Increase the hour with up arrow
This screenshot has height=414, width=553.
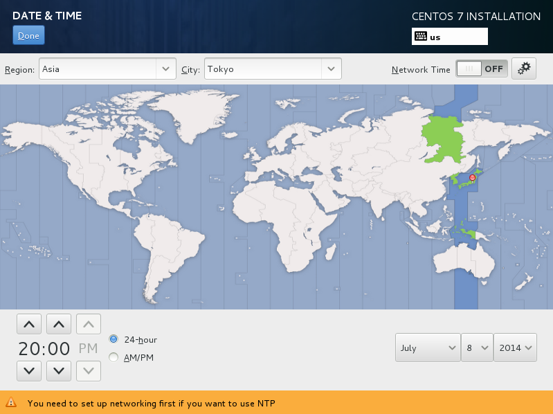pyautogui.click(x=29, y=324)
